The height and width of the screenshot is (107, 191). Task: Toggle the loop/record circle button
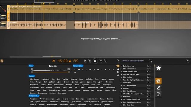[x=105, y=61]
